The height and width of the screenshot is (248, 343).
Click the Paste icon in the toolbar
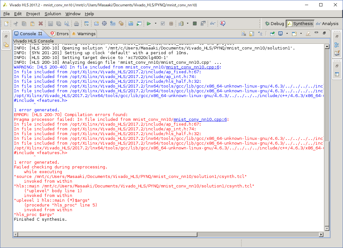click(x=33, y=23)
